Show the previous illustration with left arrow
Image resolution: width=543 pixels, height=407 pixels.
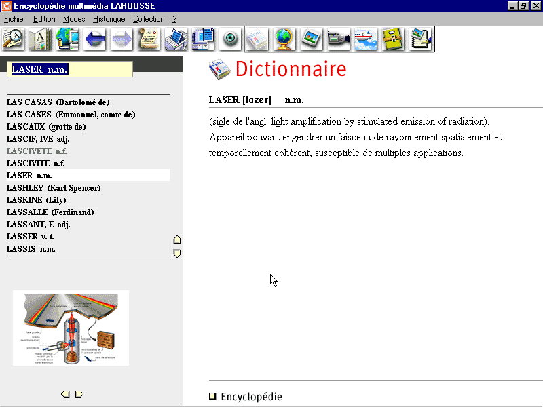65,394
